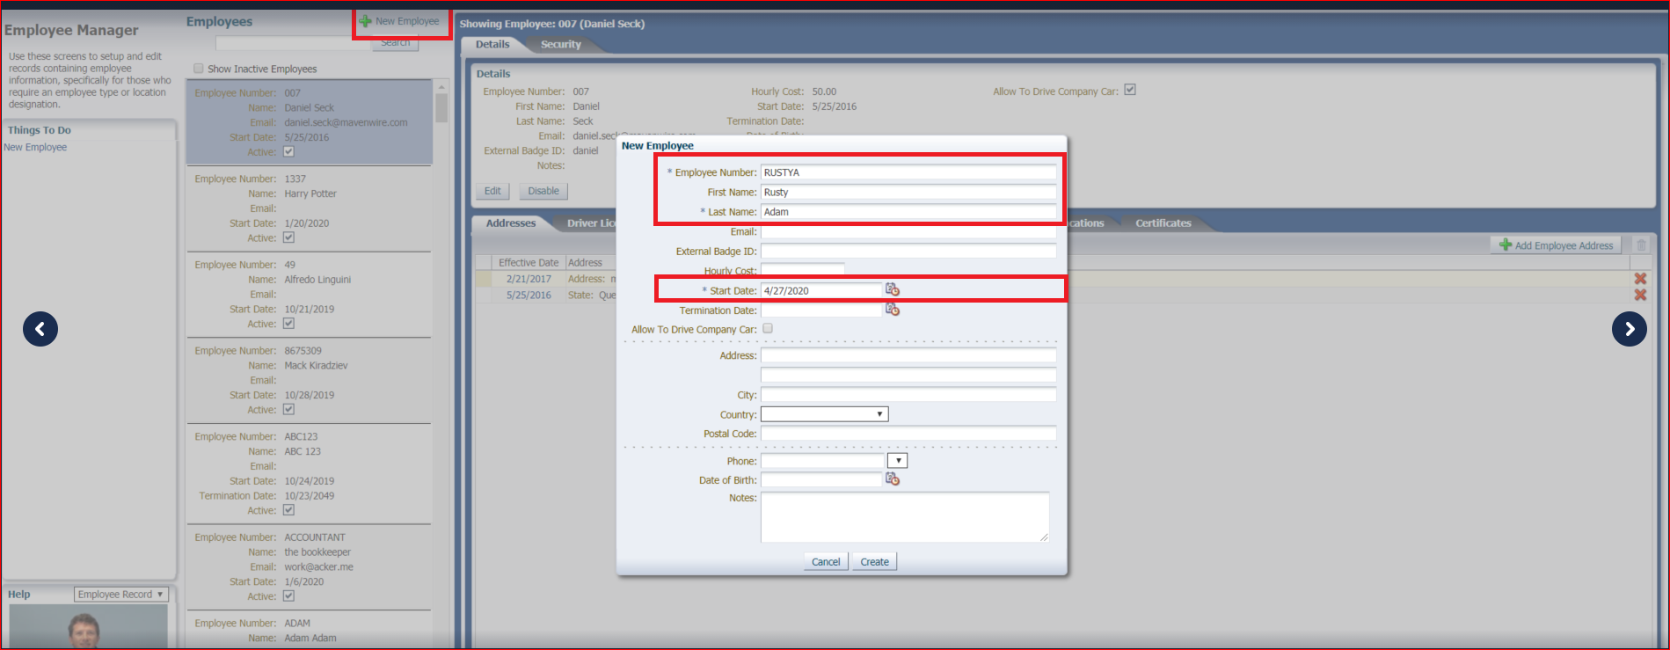The image size is (1670, 650).
Task: Click the employee search input field
Action: (294, 43)
